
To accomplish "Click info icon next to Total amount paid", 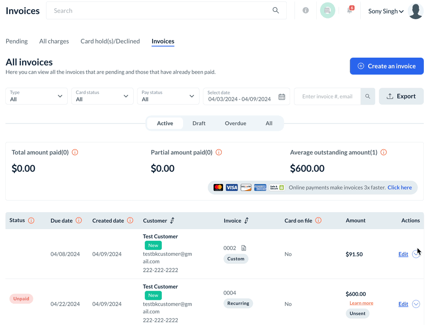I will pos(75,152).
